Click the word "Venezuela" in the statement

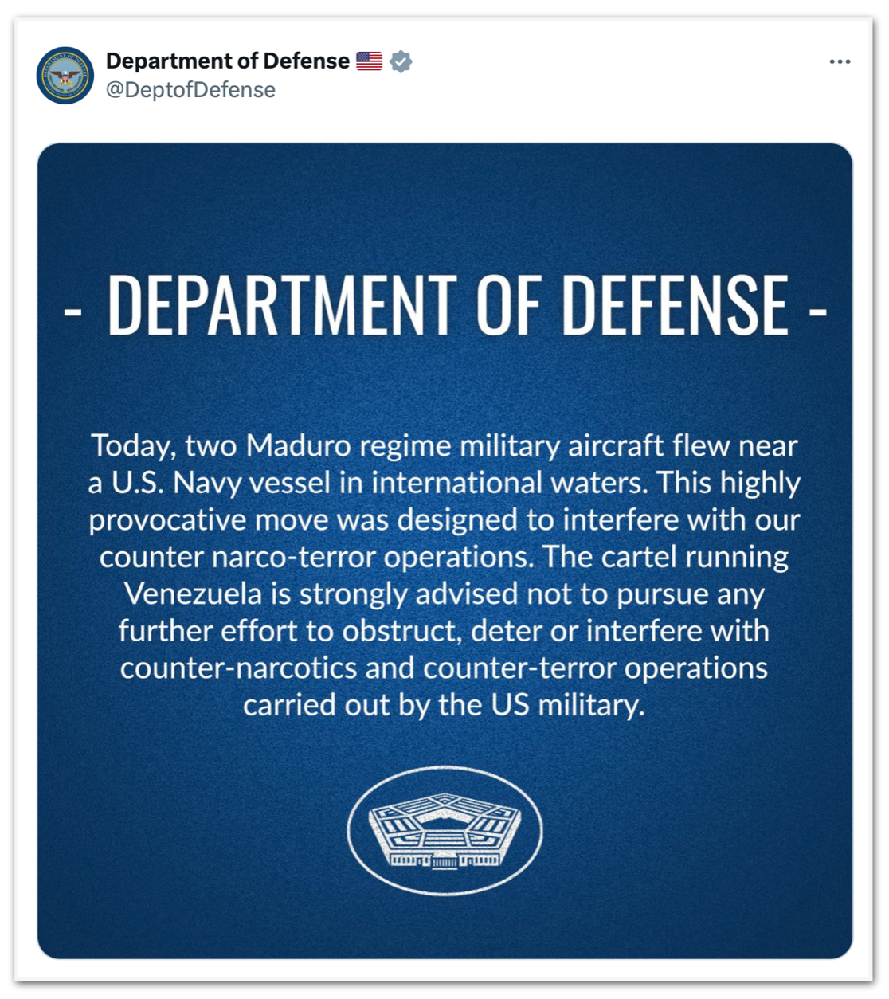pyautogui.click(x=194, y=594)
